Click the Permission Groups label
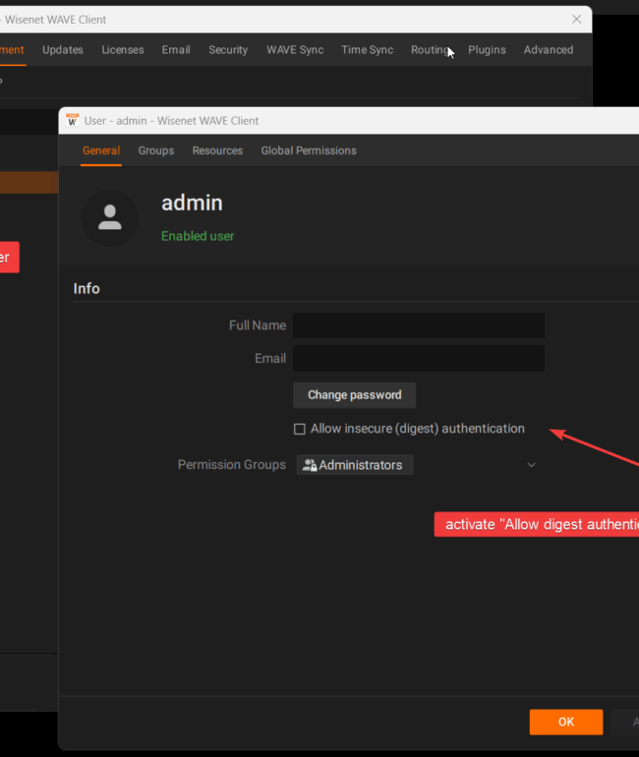Image resolution: width=639 pixels, height=757 pixels. pos(232,464)
